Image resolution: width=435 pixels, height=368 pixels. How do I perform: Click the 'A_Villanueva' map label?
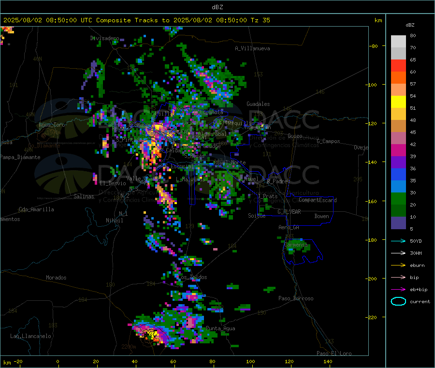[x=252, y=48]
